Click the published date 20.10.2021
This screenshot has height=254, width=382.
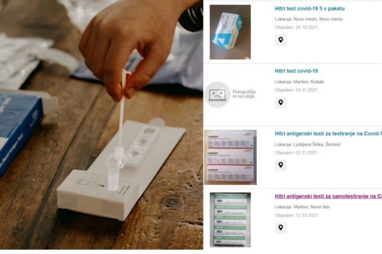point(307,27)
